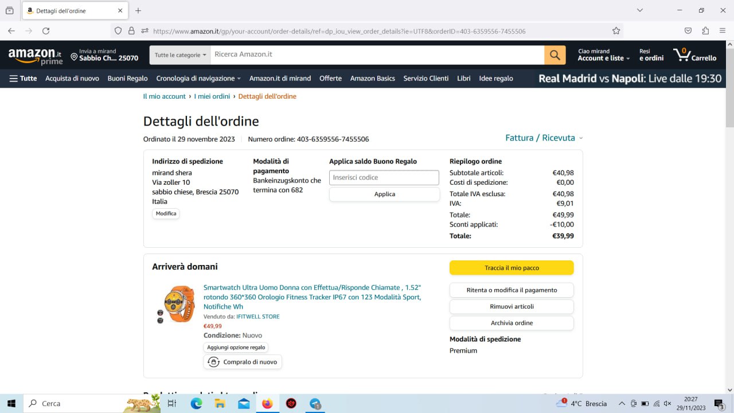The height and width of the screenshot is (413, 734).
Task: Reload the page with refresh icon
Action: 46,31
